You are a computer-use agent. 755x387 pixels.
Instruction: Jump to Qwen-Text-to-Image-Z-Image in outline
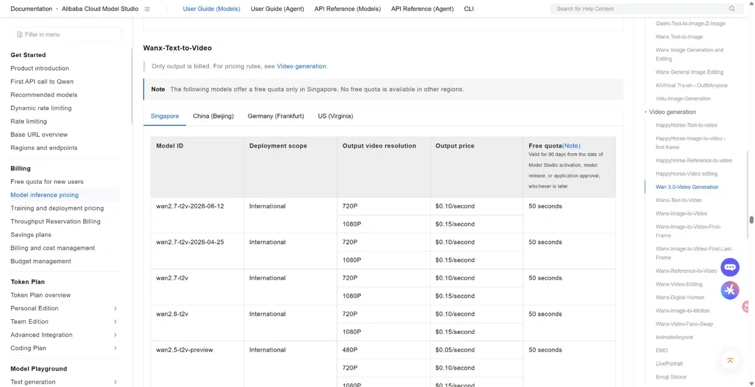tap(690, 24)
